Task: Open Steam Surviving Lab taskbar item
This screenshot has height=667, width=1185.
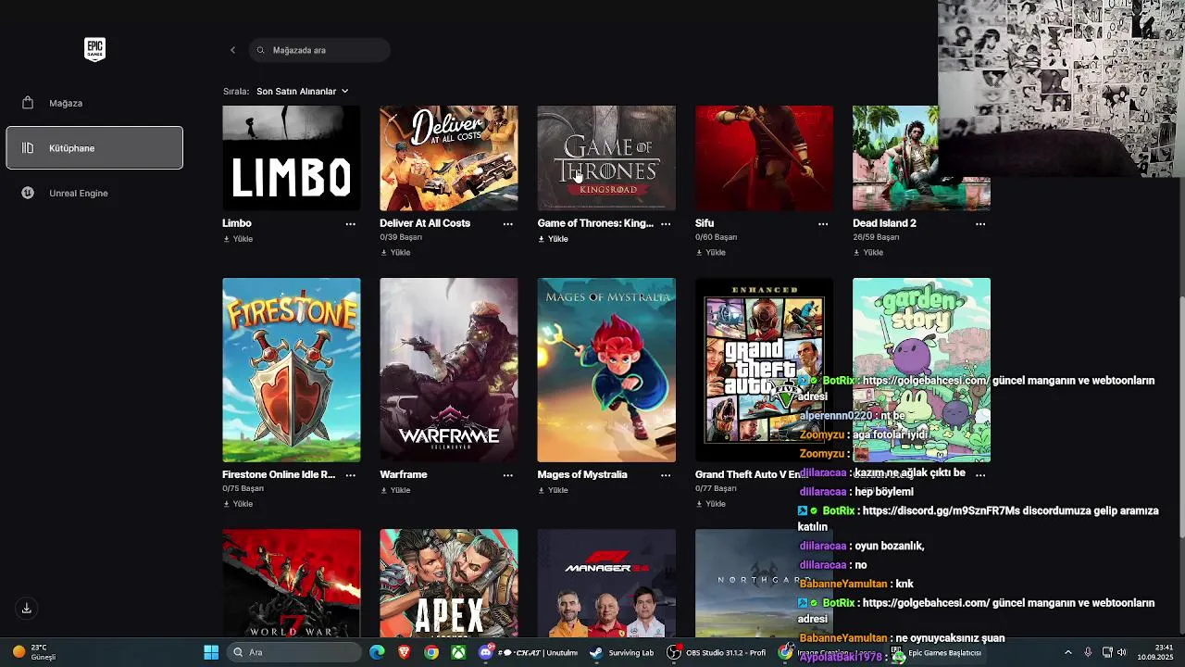Action: point(622,652)
